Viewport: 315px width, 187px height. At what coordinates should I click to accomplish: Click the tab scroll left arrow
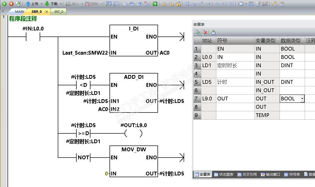coord(2,12)
